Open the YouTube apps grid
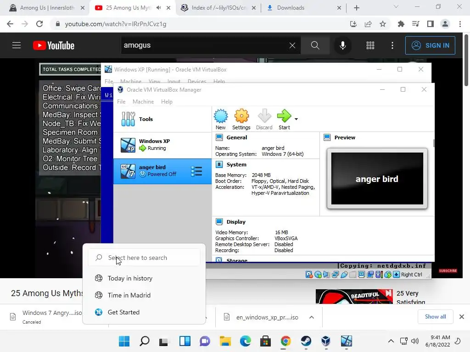This screenshot has width=470, height=352. pyautogui.click(x=370, y=45)
